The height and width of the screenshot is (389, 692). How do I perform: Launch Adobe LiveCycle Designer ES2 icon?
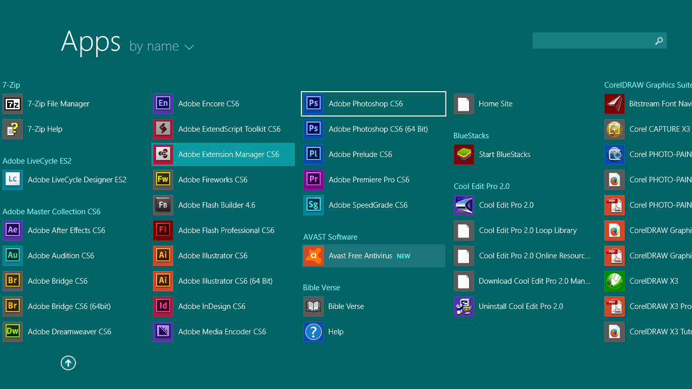coord(13,180)
